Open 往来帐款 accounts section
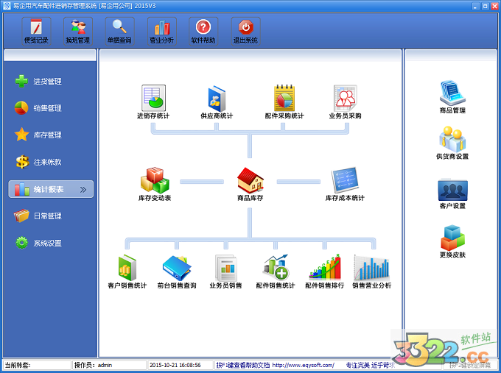 (38, 162)
